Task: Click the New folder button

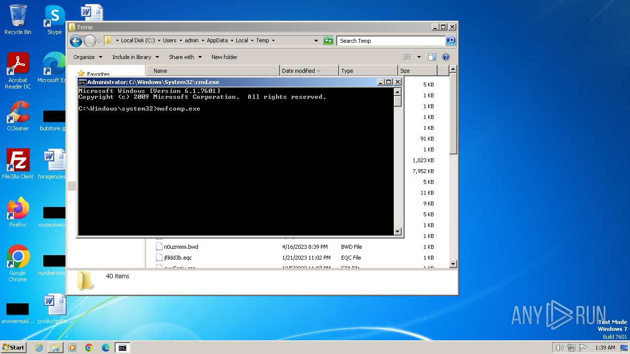Action: (224, 57)
